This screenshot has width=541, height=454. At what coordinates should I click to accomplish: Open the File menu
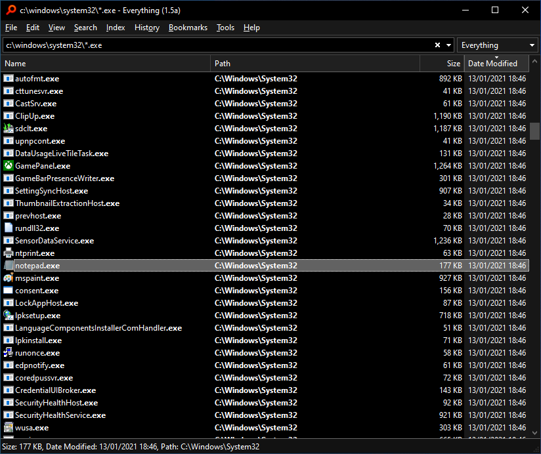tap(11, 28)
